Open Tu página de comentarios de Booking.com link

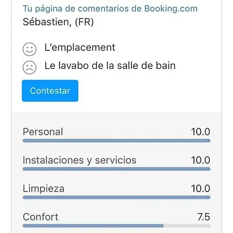pos(110,8)
